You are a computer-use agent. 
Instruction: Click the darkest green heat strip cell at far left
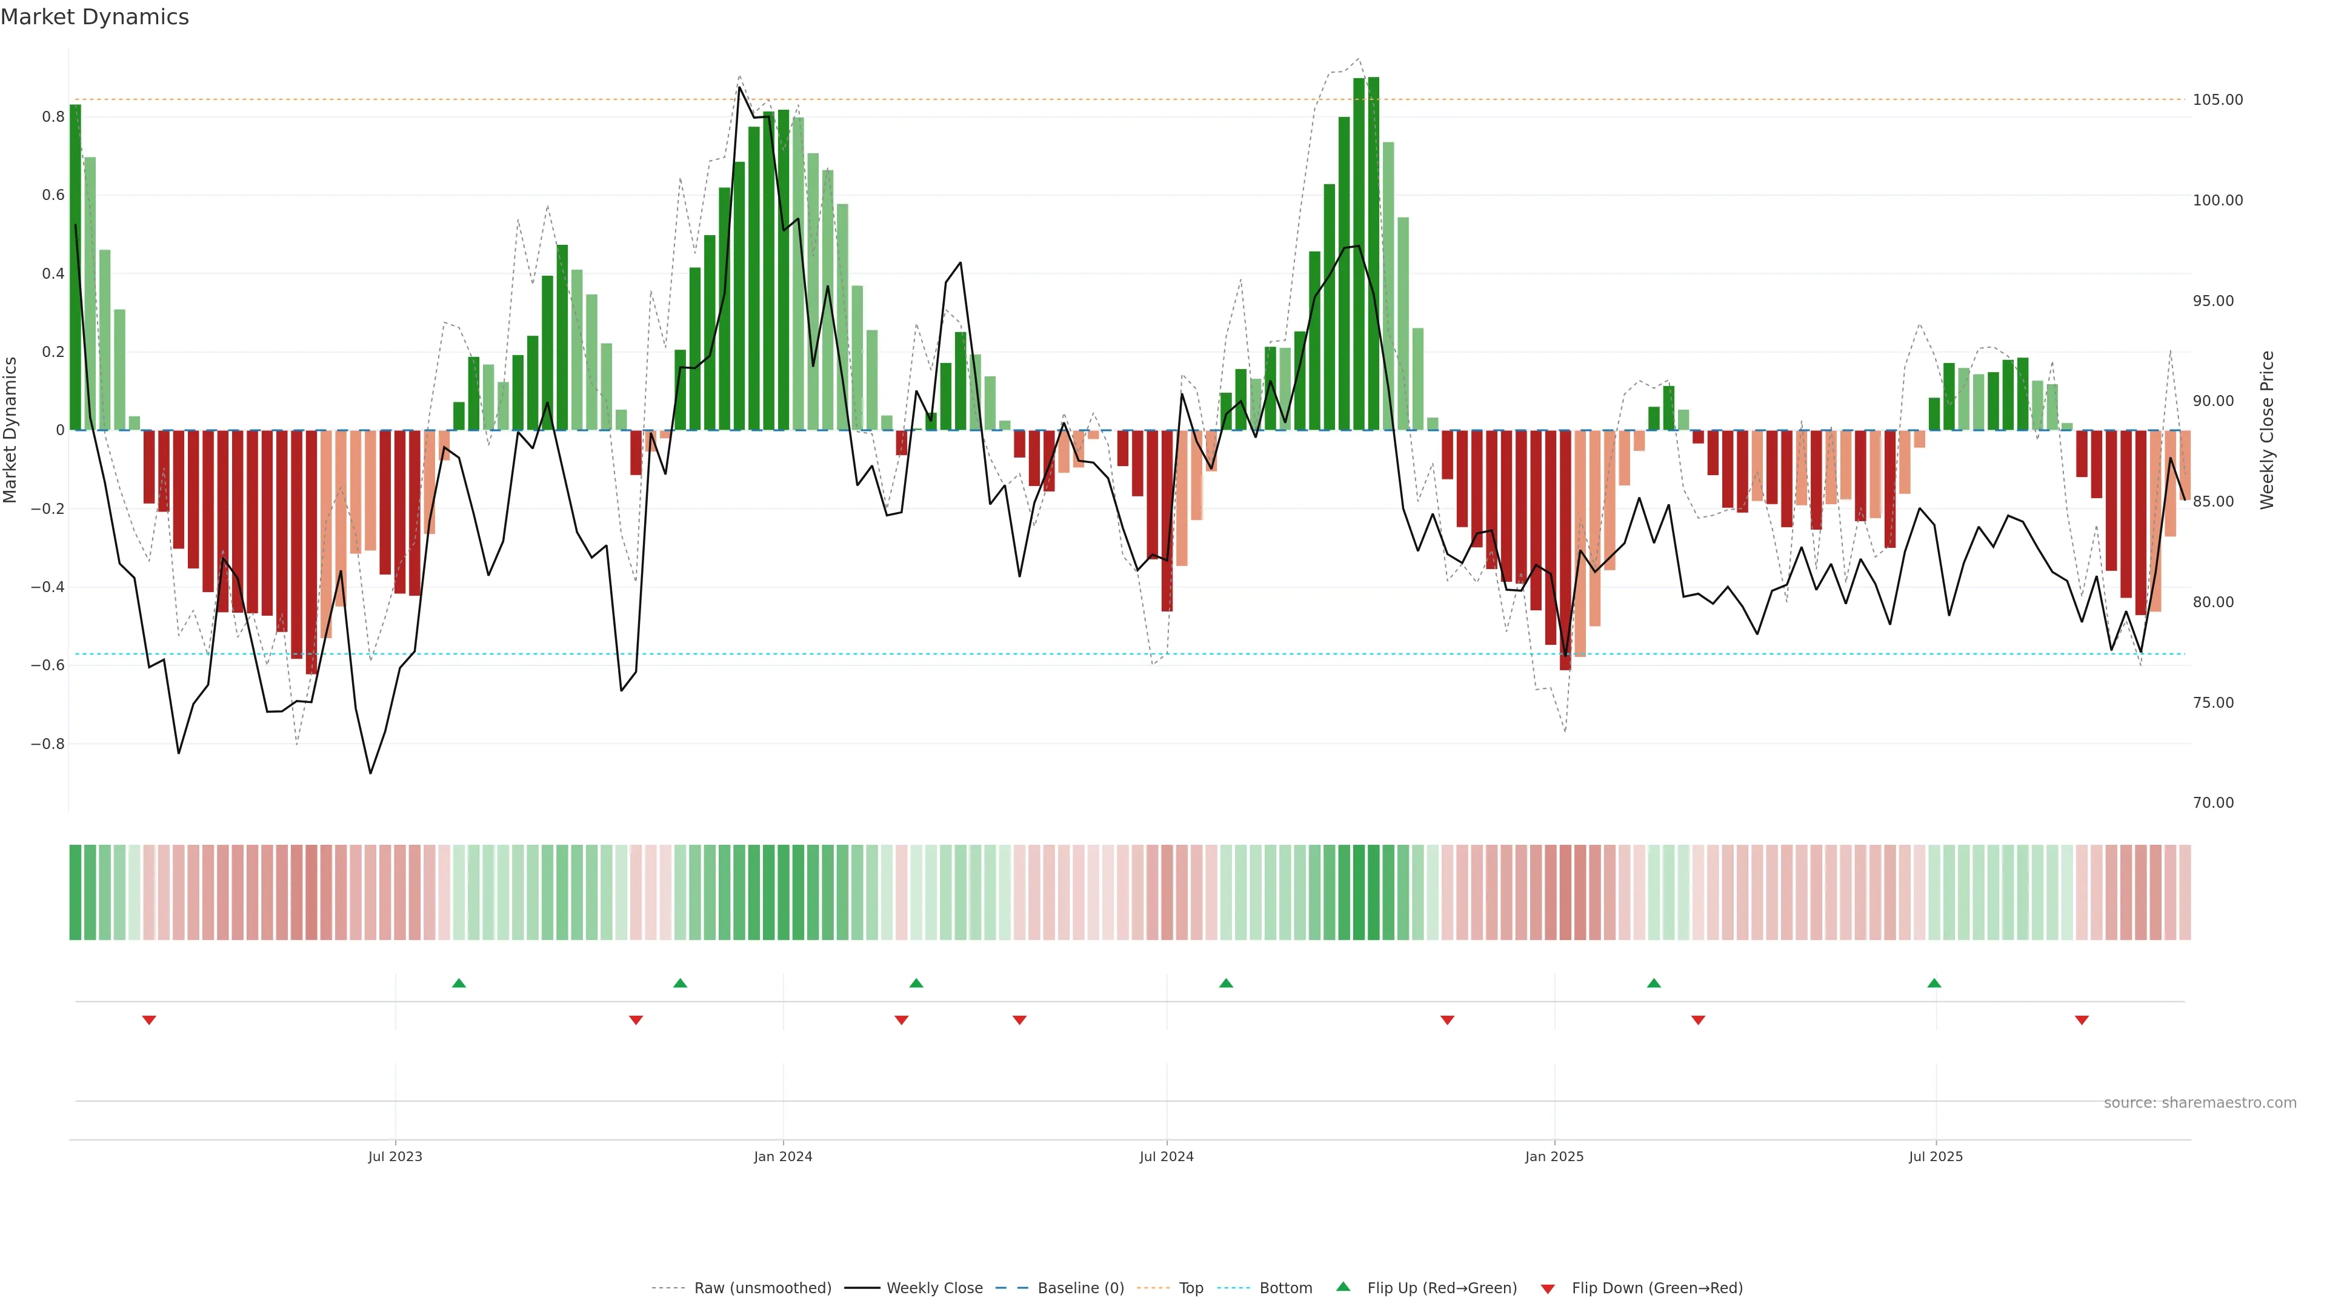(x=75, y=893)
